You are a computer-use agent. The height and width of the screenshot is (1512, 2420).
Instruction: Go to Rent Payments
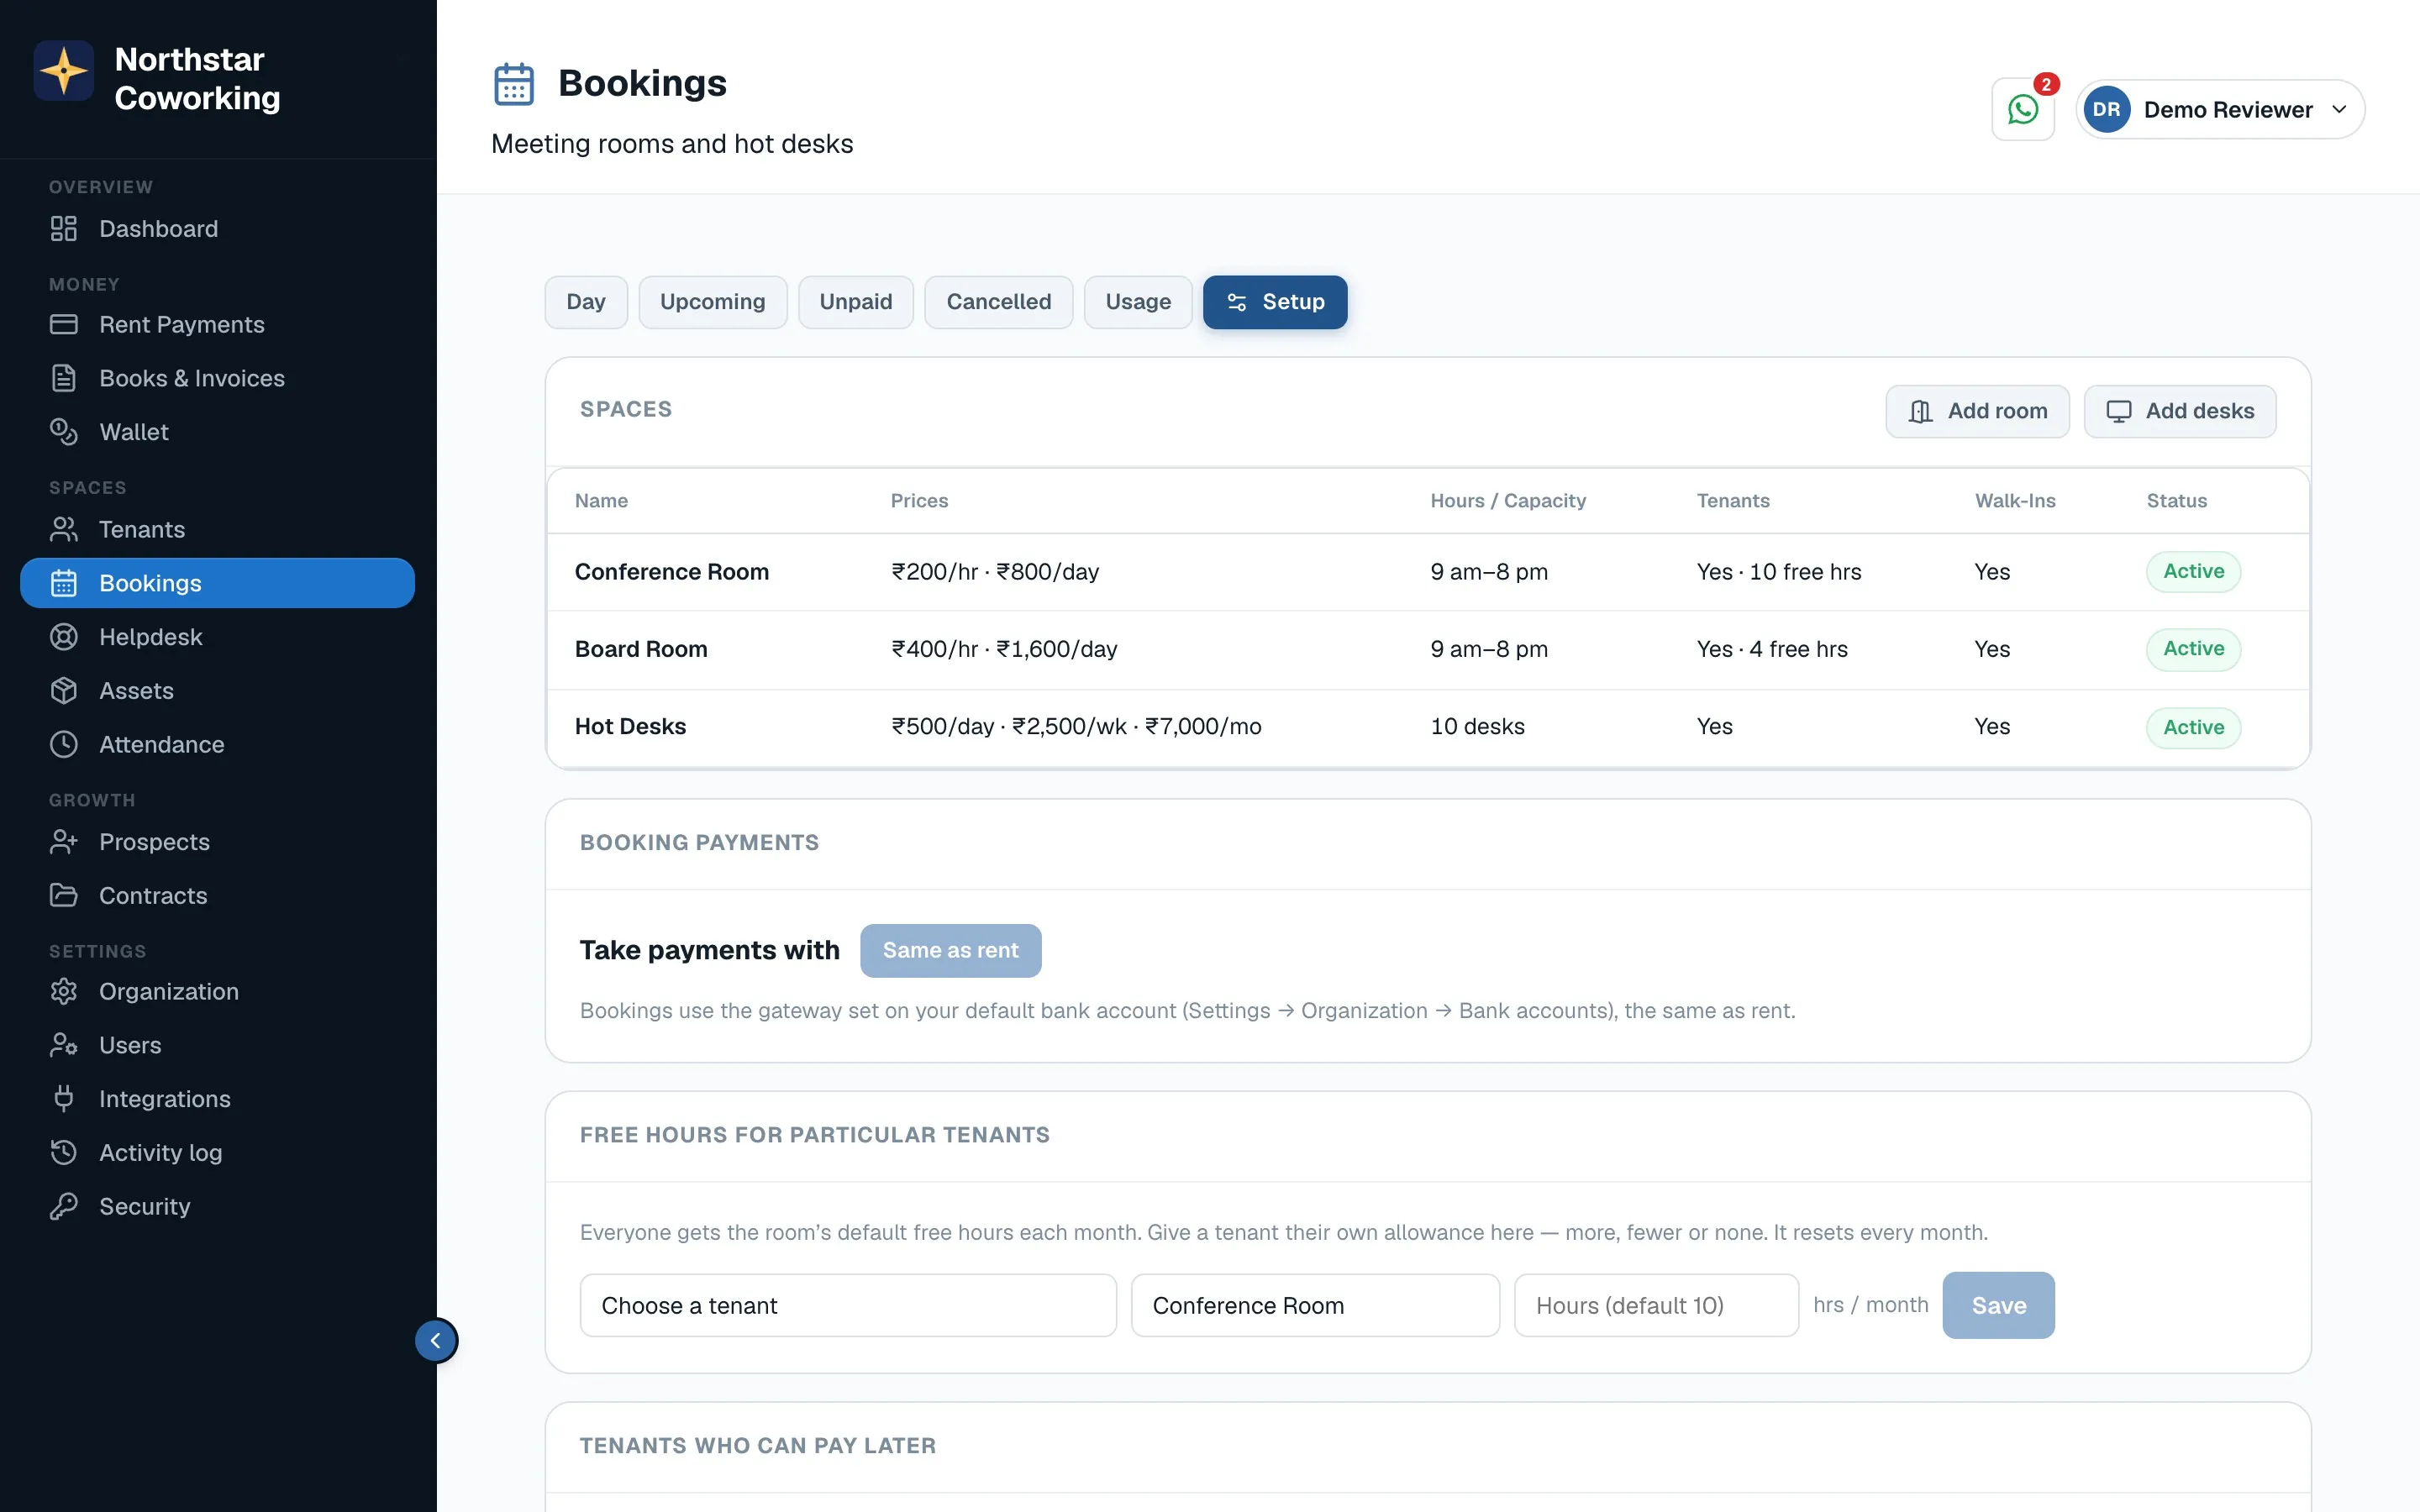[217, 325]
